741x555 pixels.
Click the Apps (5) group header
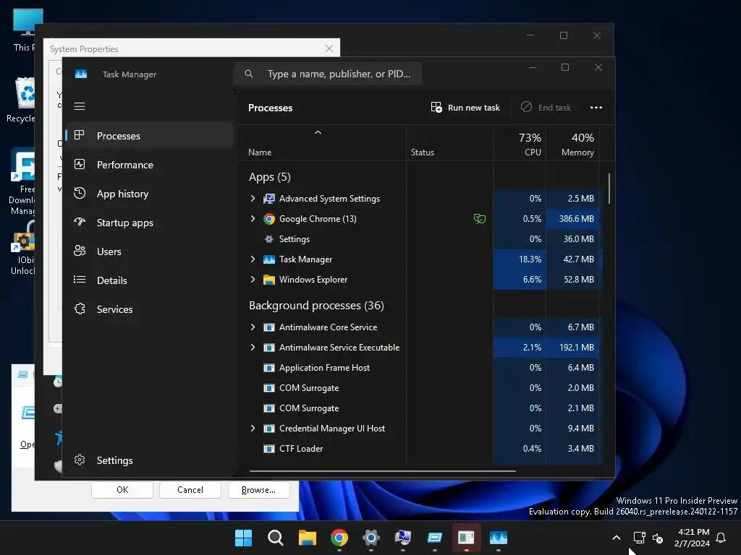(x=270, y=177)
